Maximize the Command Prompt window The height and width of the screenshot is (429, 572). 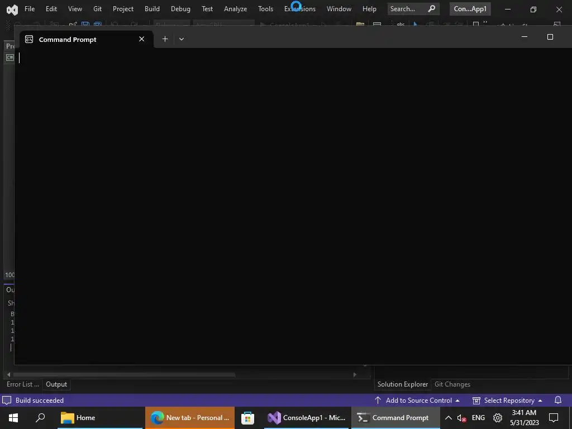550,37
